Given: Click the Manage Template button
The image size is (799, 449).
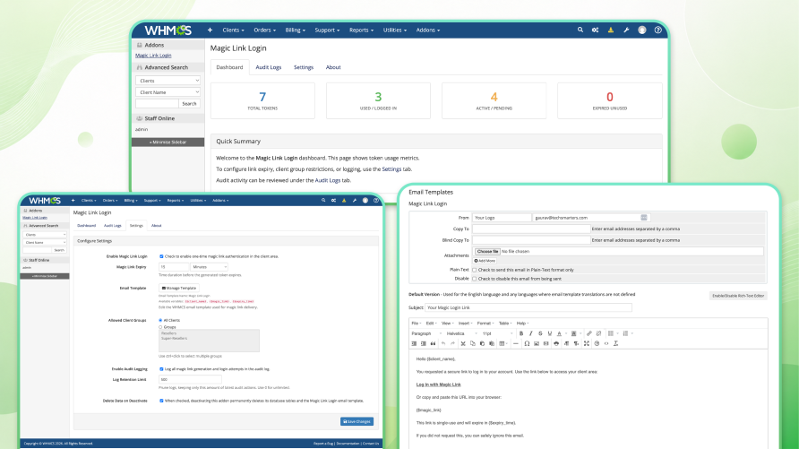Looking at the screenshot, I should point(179,288).
